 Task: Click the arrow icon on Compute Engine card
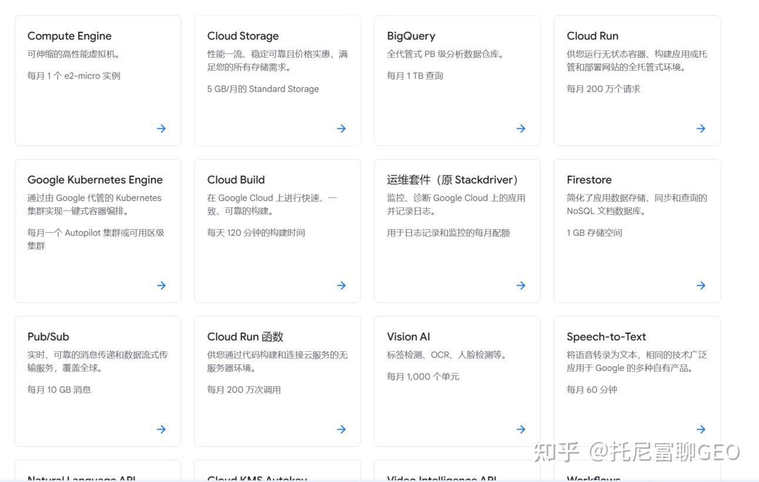(161, 128)
